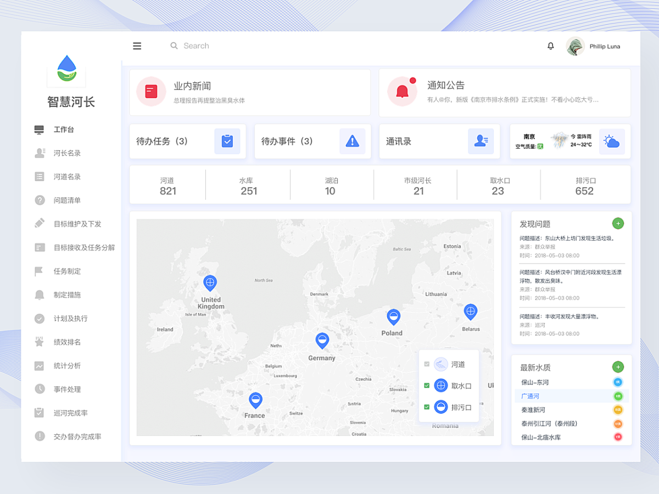This screenshot has height=494, width=659.
Task: Select 保山–北庙水库 row
Action: 571,437
